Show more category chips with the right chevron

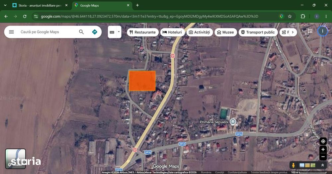(293, 32)
